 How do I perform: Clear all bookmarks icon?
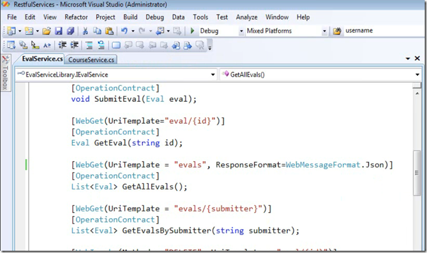[200, 45]
